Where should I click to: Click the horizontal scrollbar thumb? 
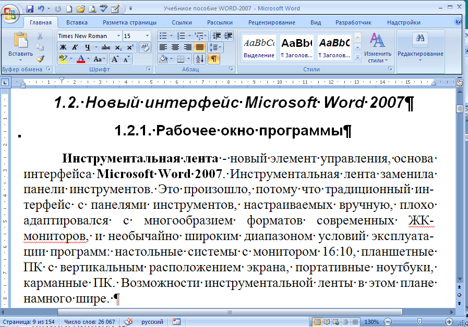click(x=230, y=312)
